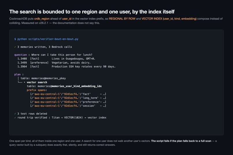
Task: Click the 'VECTOR INDEX (user_id, kind, embedding)' text
Action: tap(169, 19)
